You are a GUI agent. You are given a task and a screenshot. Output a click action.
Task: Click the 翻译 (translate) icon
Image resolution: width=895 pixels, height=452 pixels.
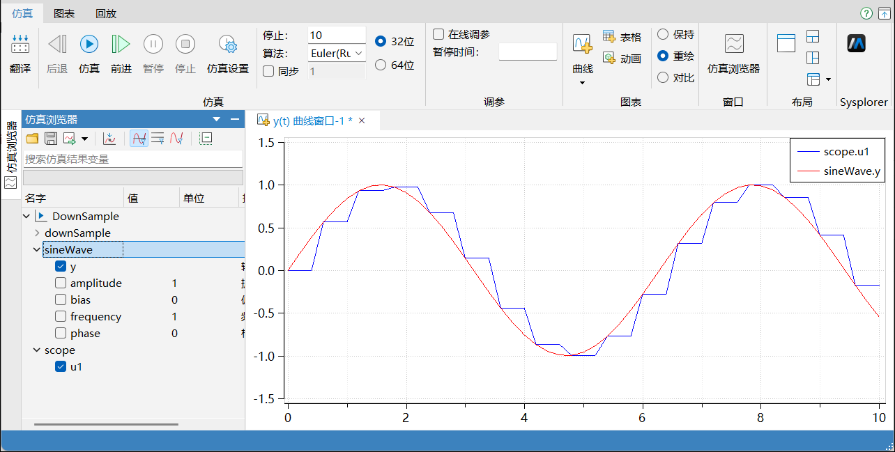[20, 45]
